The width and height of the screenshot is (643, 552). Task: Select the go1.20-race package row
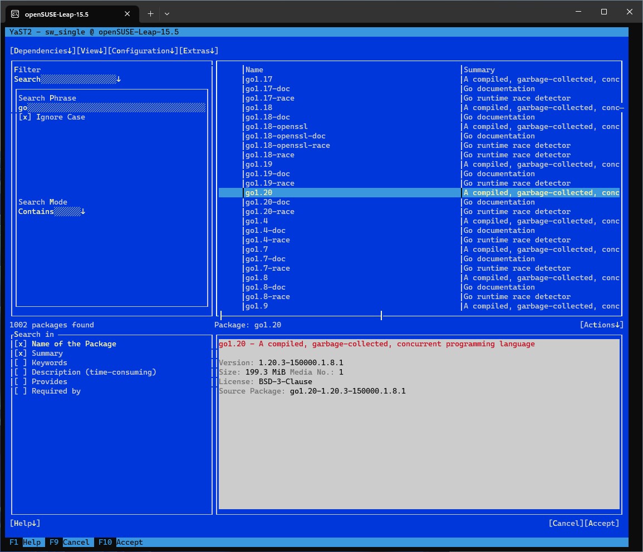(x=419, y=212)
